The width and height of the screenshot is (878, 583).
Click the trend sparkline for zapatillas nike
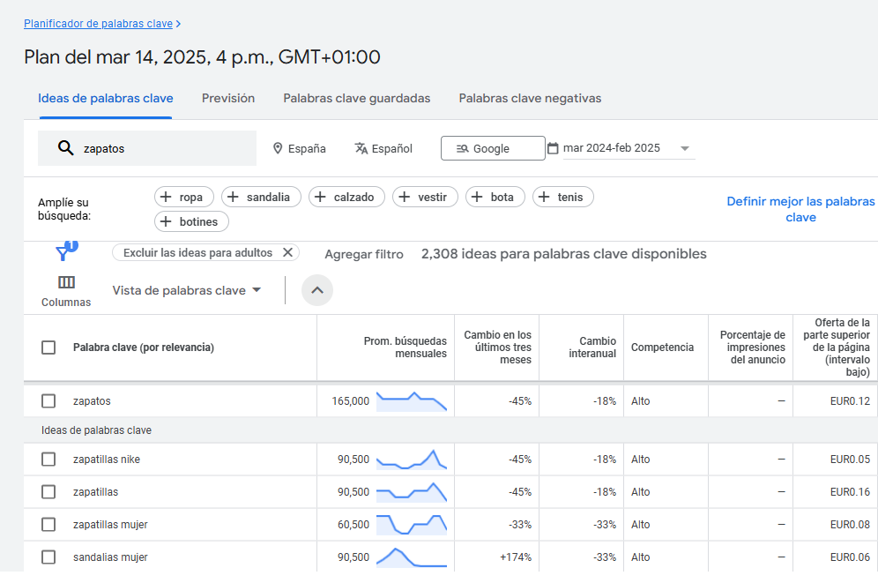coord(412,460)
